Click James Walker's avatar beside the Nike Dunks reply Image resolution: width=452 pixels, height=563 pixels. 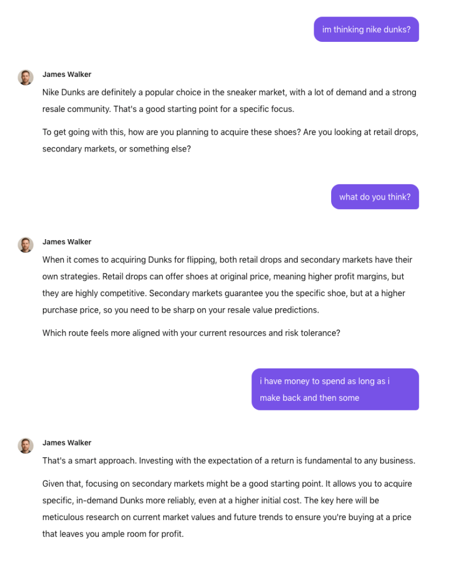tap(25, 77)
